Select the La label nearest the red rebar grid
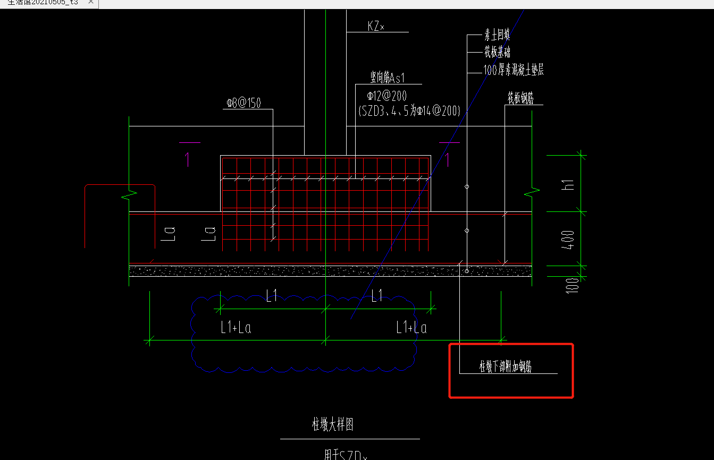The width and height of the screenshot is (714, 460). pos(209,233)
